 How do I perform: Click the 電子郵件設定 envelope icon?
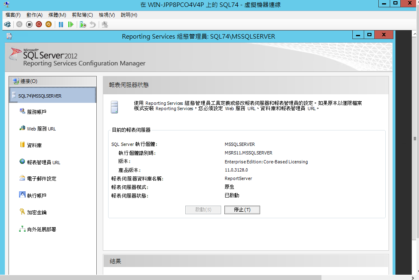(22, 178)
